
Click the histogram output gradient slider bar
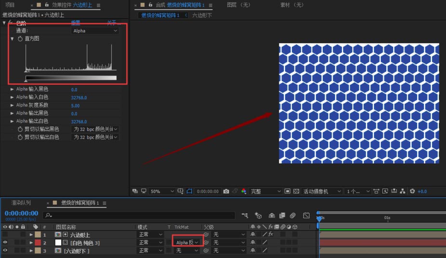71,77
